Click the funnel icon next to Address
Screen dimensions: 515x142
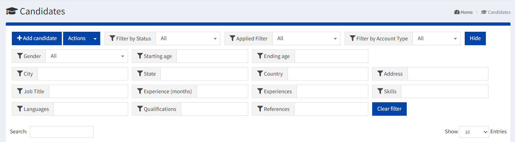(380, 73)
